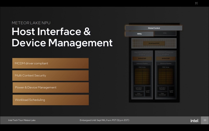
Task: Click the 'Host Interface &' heading
Action: 51,31
